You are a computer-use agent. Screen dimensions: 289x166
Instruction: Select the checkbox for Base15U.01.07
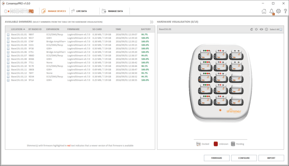pyautogui.click(x=8, y=56)
